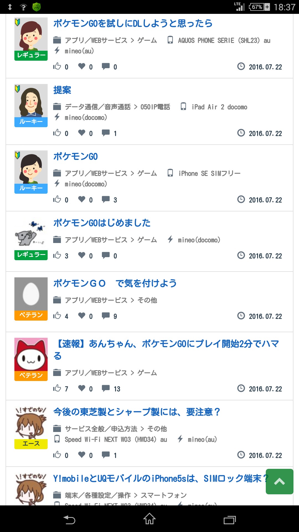This screenshot has width=299, height=532.
Task: Tap the thumbs-up icon on ポケモンGOを試しにDL post
Action: 57,66
